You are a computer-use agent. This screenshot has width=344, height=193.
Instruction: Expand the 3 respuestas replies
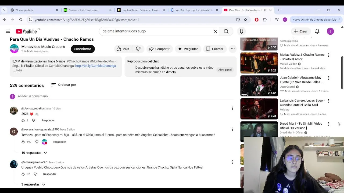pyautogui.click(x=33, y=184)
